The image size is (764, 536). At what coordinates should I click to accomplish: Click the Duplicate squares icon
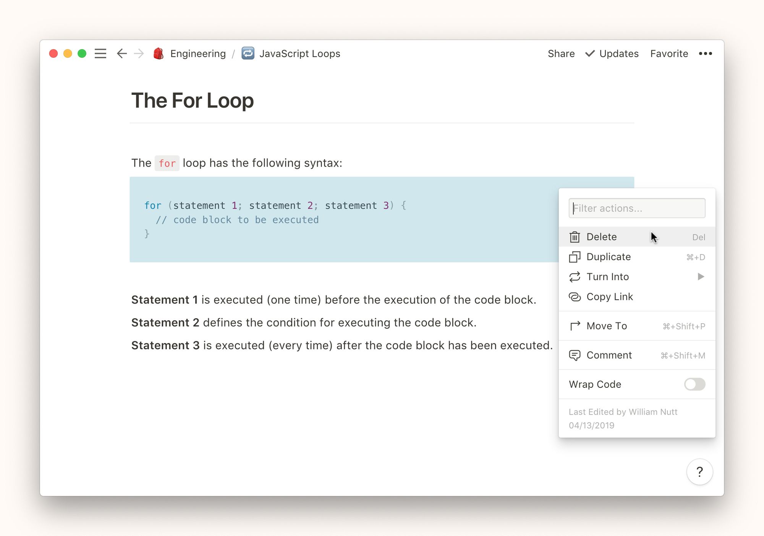[575, 257]
